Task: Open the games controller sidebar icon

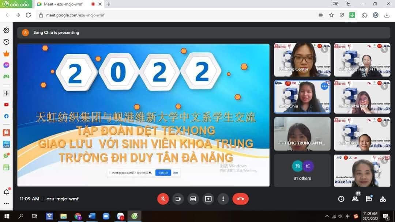Action: [6, 76]
